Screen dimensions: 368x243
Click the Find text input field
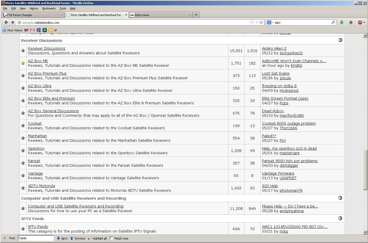(x=36, y=238)
